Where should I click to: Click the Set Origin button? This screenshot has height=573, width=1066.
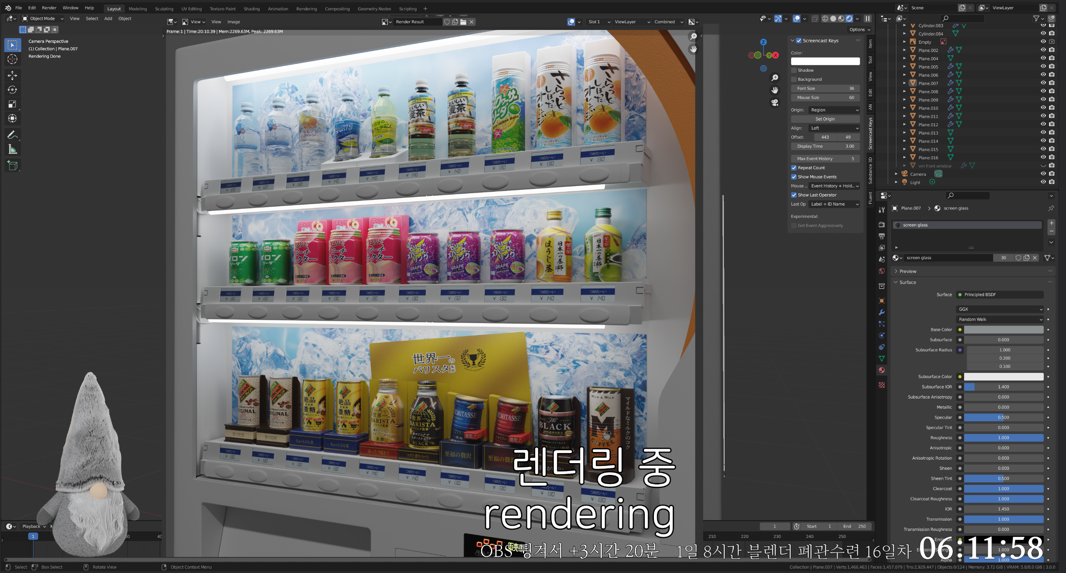pyautogui.click(x=825, y=119)
